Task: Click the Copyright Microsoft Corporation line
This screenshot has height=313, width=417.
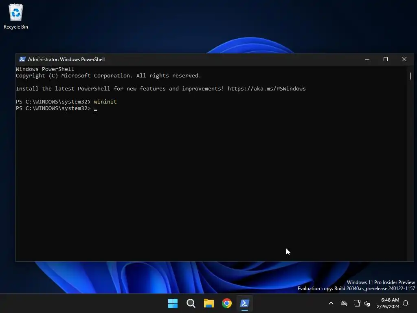Action: (108, 75)
